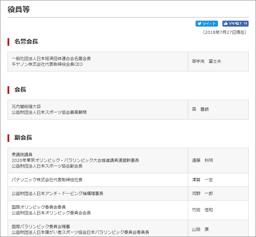
Task: Select the name 河野 一郎
Action: click(x=202, y=194)
